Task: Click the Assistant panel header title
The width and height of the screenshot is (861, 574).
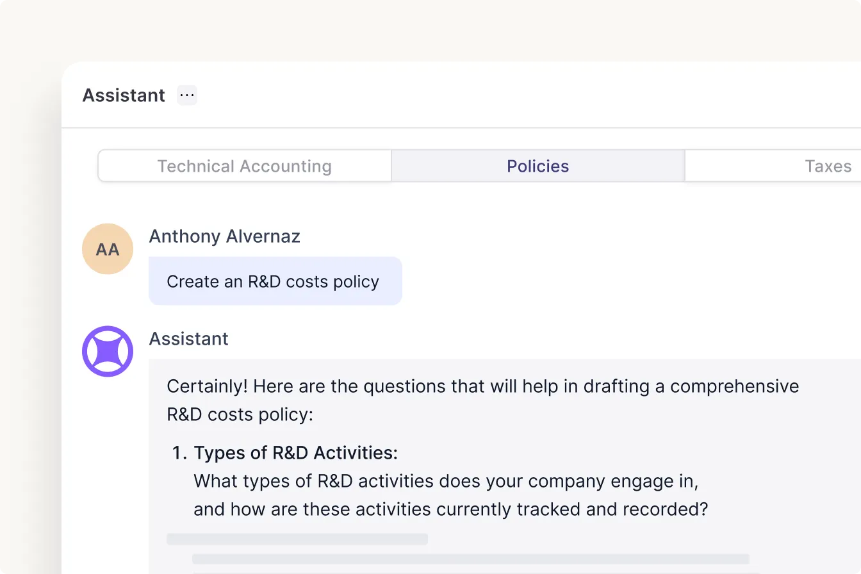Action: tap(124, 95)
